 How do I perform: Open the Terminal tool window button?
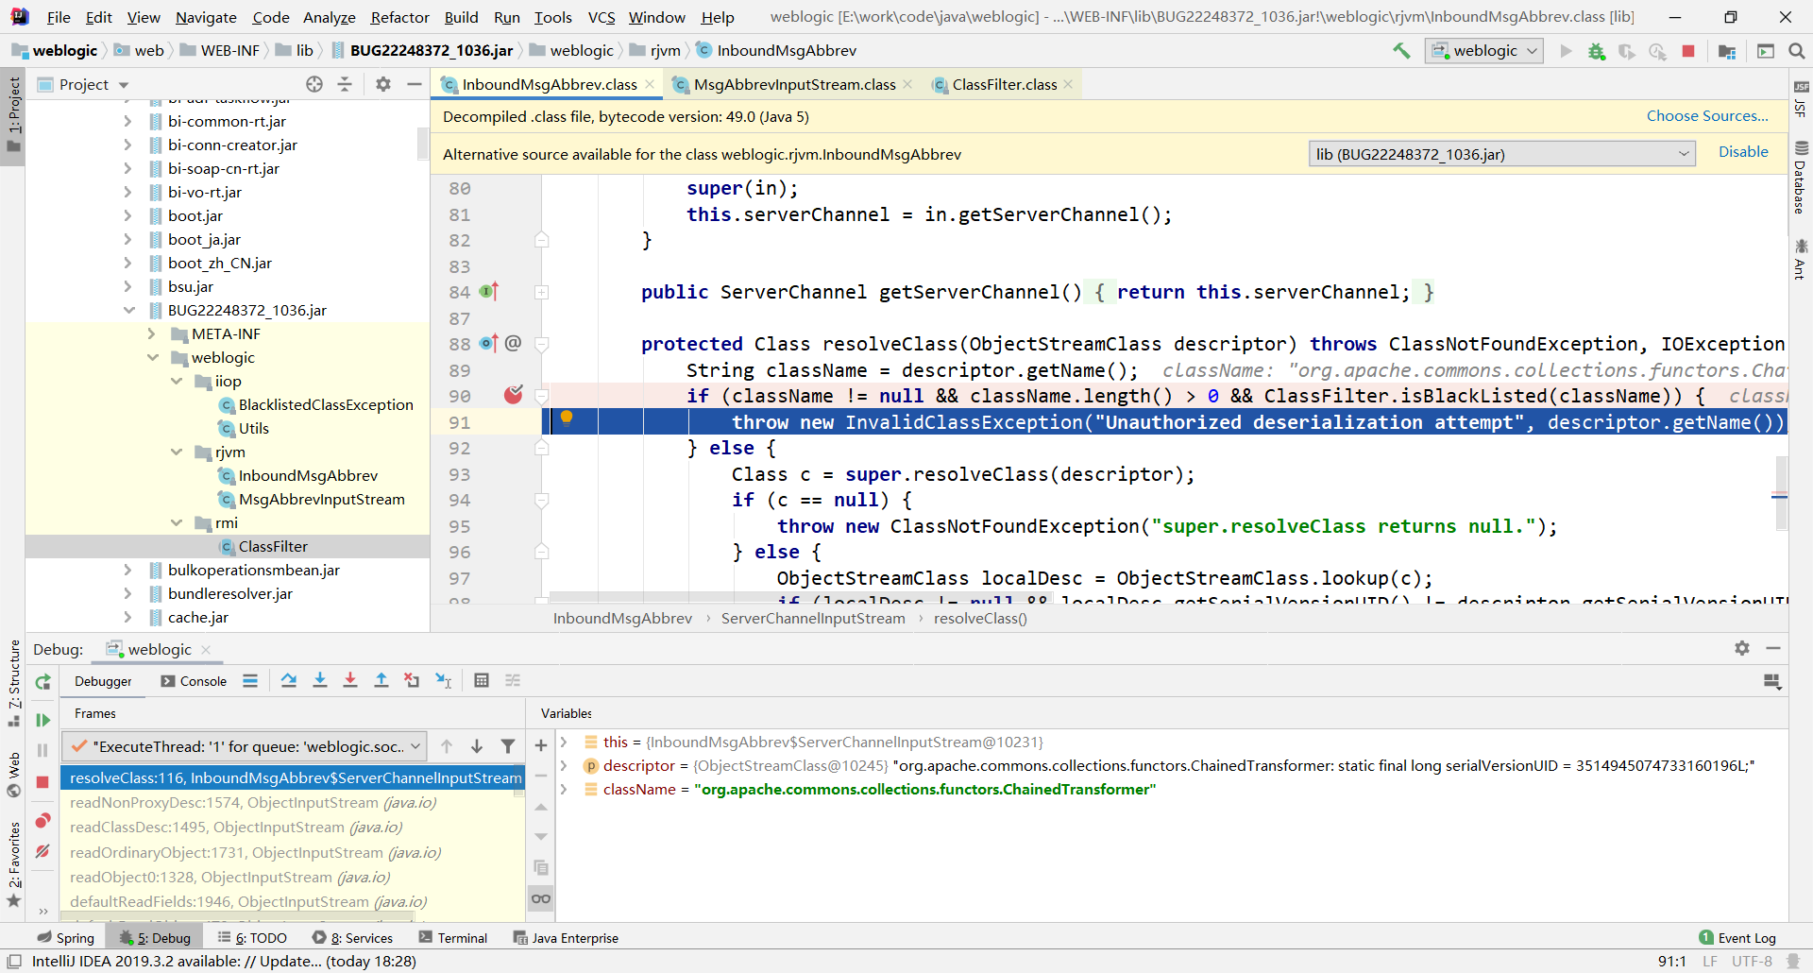tap(453, 938)
